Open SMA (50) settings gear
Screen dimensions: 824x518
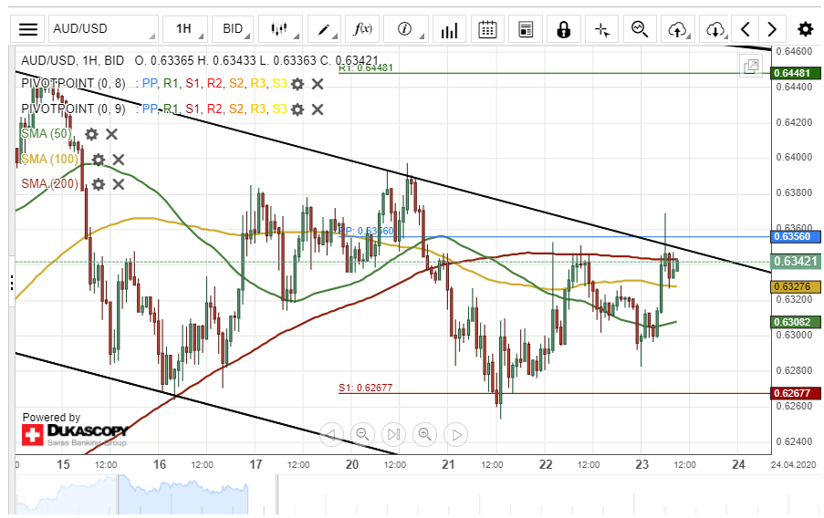point(91,134)
